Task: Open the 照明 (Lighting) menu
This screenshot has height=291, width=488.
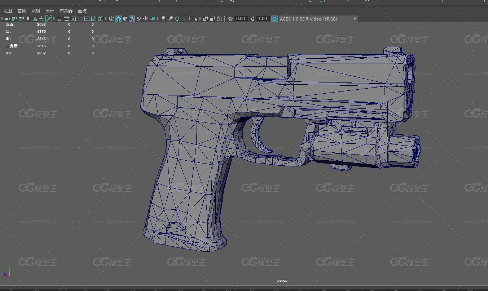Action: click(36, 11)
